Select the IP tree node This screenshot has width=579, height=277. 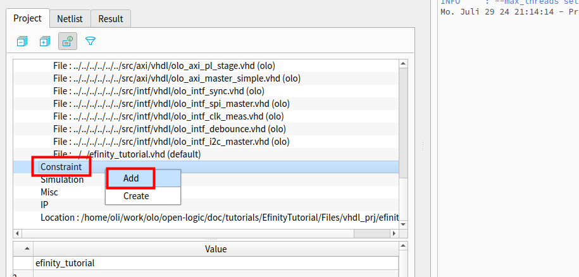[44, 205]
